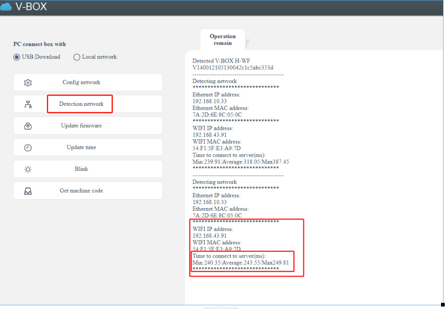
Task: Click the network topology icon beside Detection network
Action: point(28,105)
